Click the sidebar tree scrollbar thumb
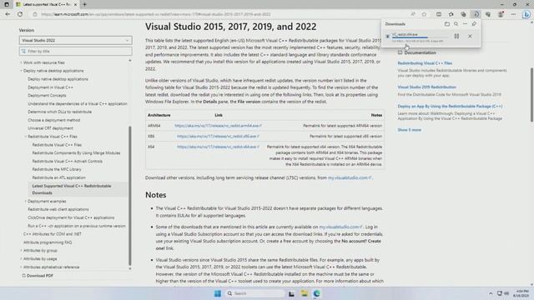This screenshot has height=300, width=534. tap(130, 196)
